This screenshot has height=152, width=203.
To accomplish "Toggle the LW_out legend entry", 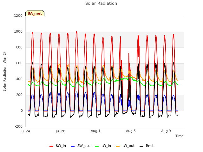I will tap(125, 146).
